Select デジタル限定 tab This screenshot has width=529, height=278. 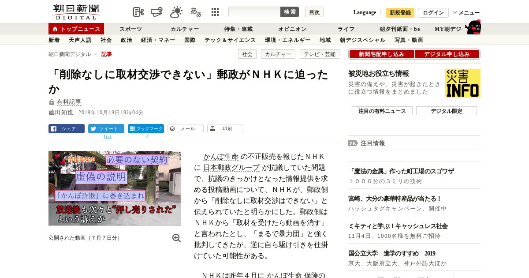[447, 111]
